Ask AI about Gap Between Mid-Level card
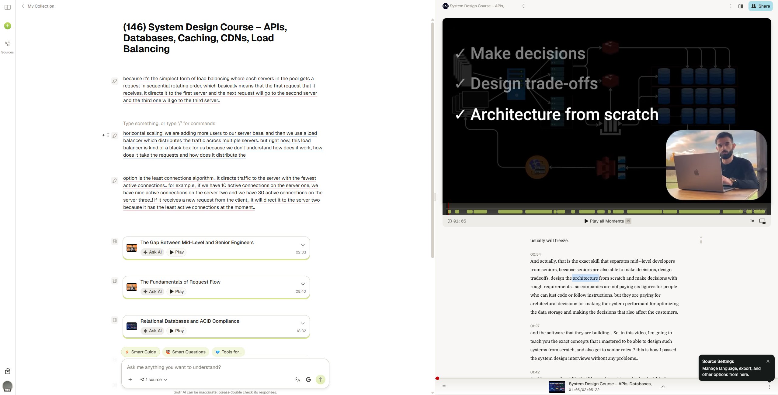 click(x=152, y=252)
